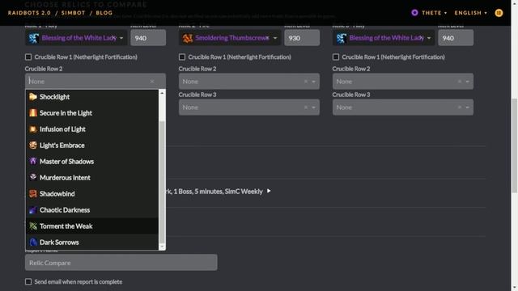
Task: Toggle Send email when report is complete
Action: (x=28, y=282)
